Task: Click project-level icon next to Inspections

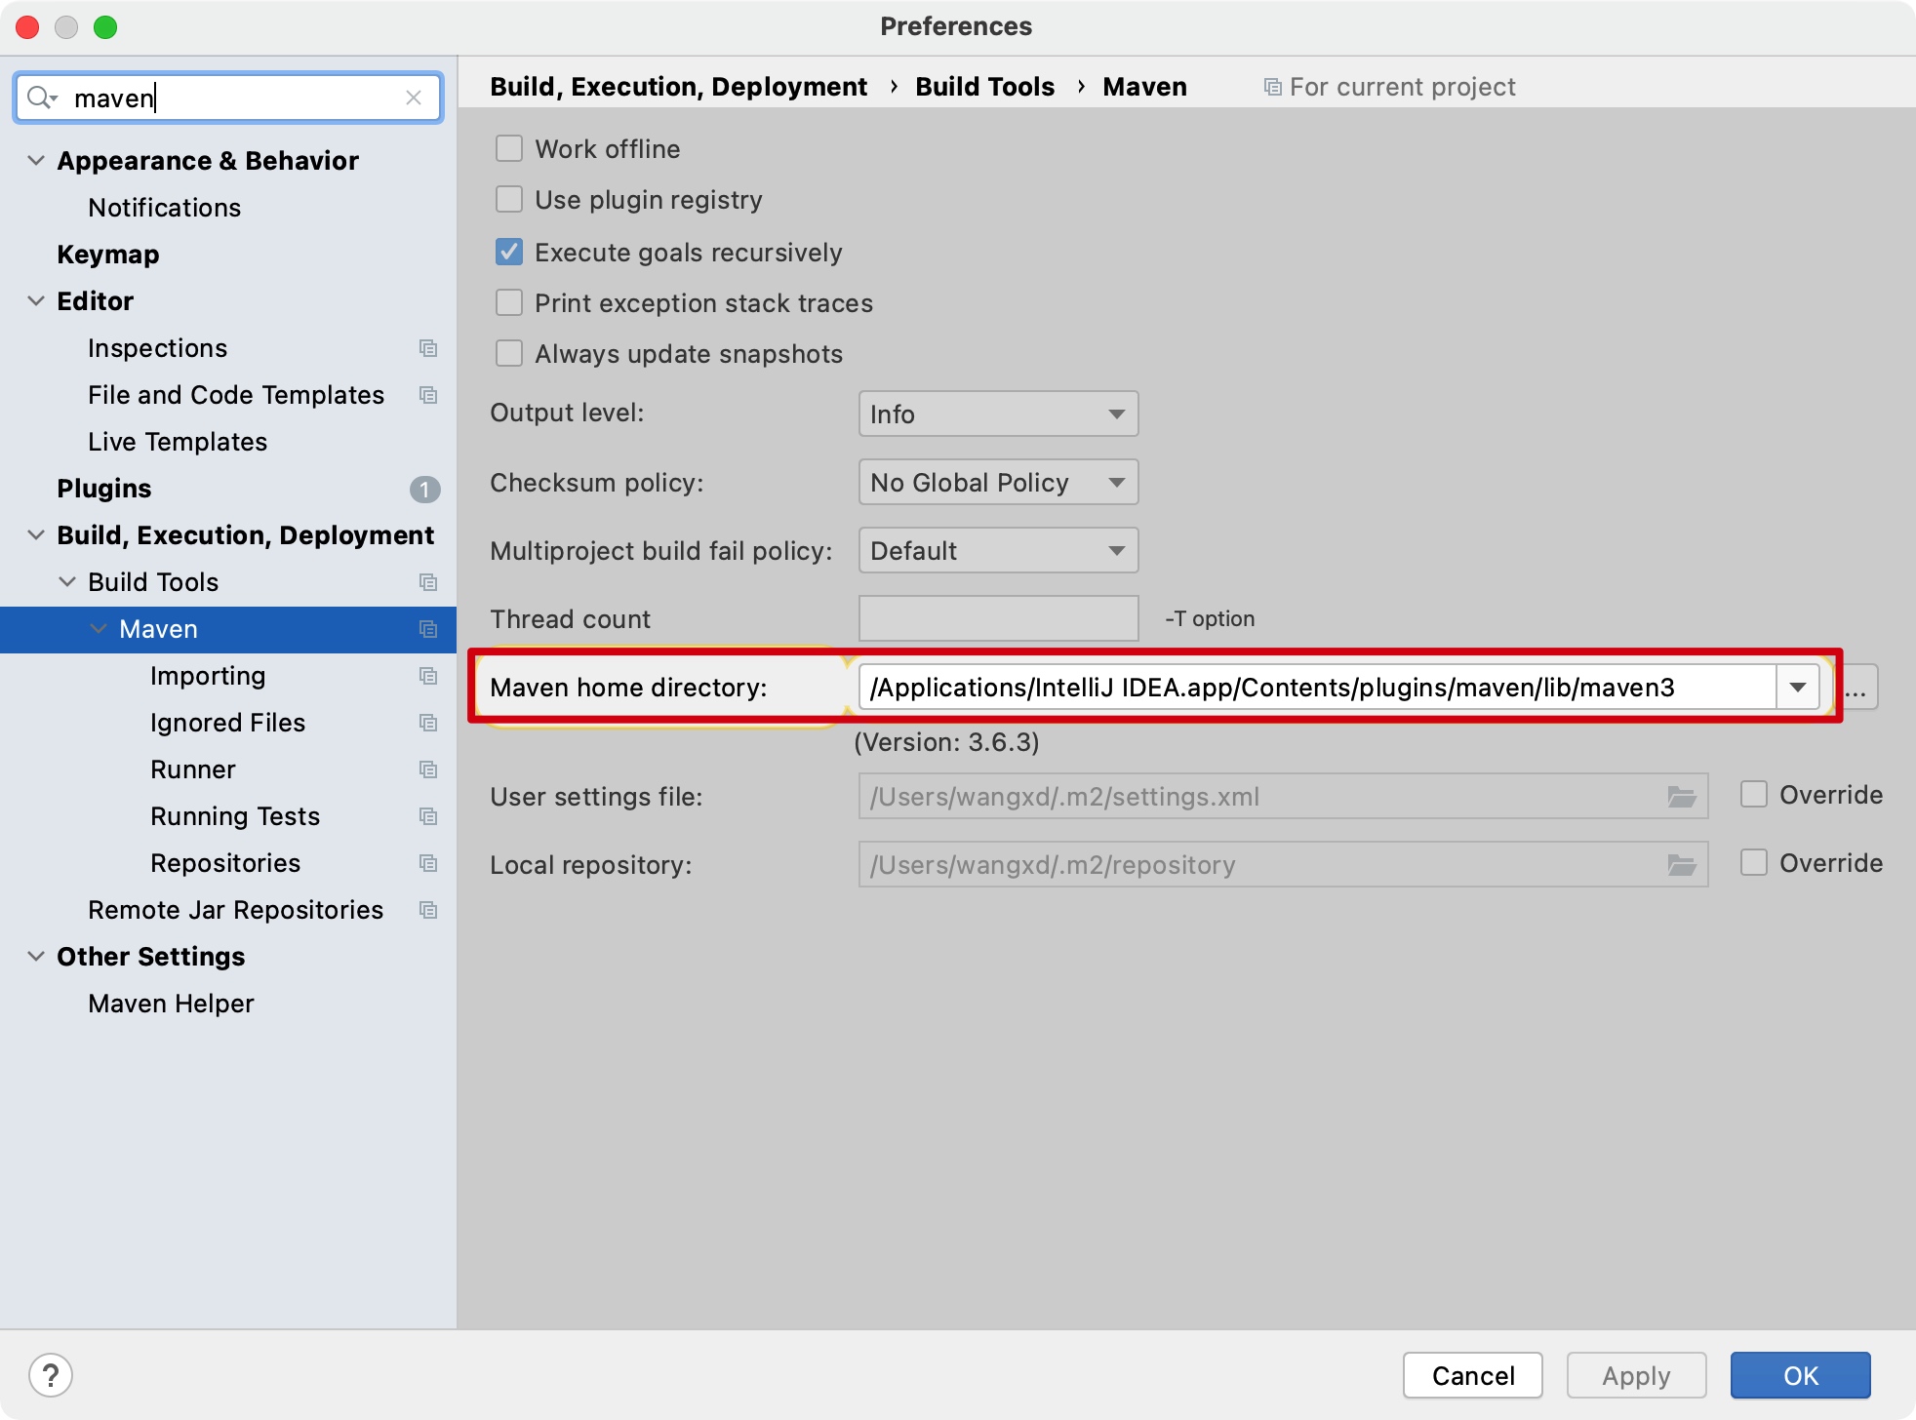Action: [x=427, y=348]
